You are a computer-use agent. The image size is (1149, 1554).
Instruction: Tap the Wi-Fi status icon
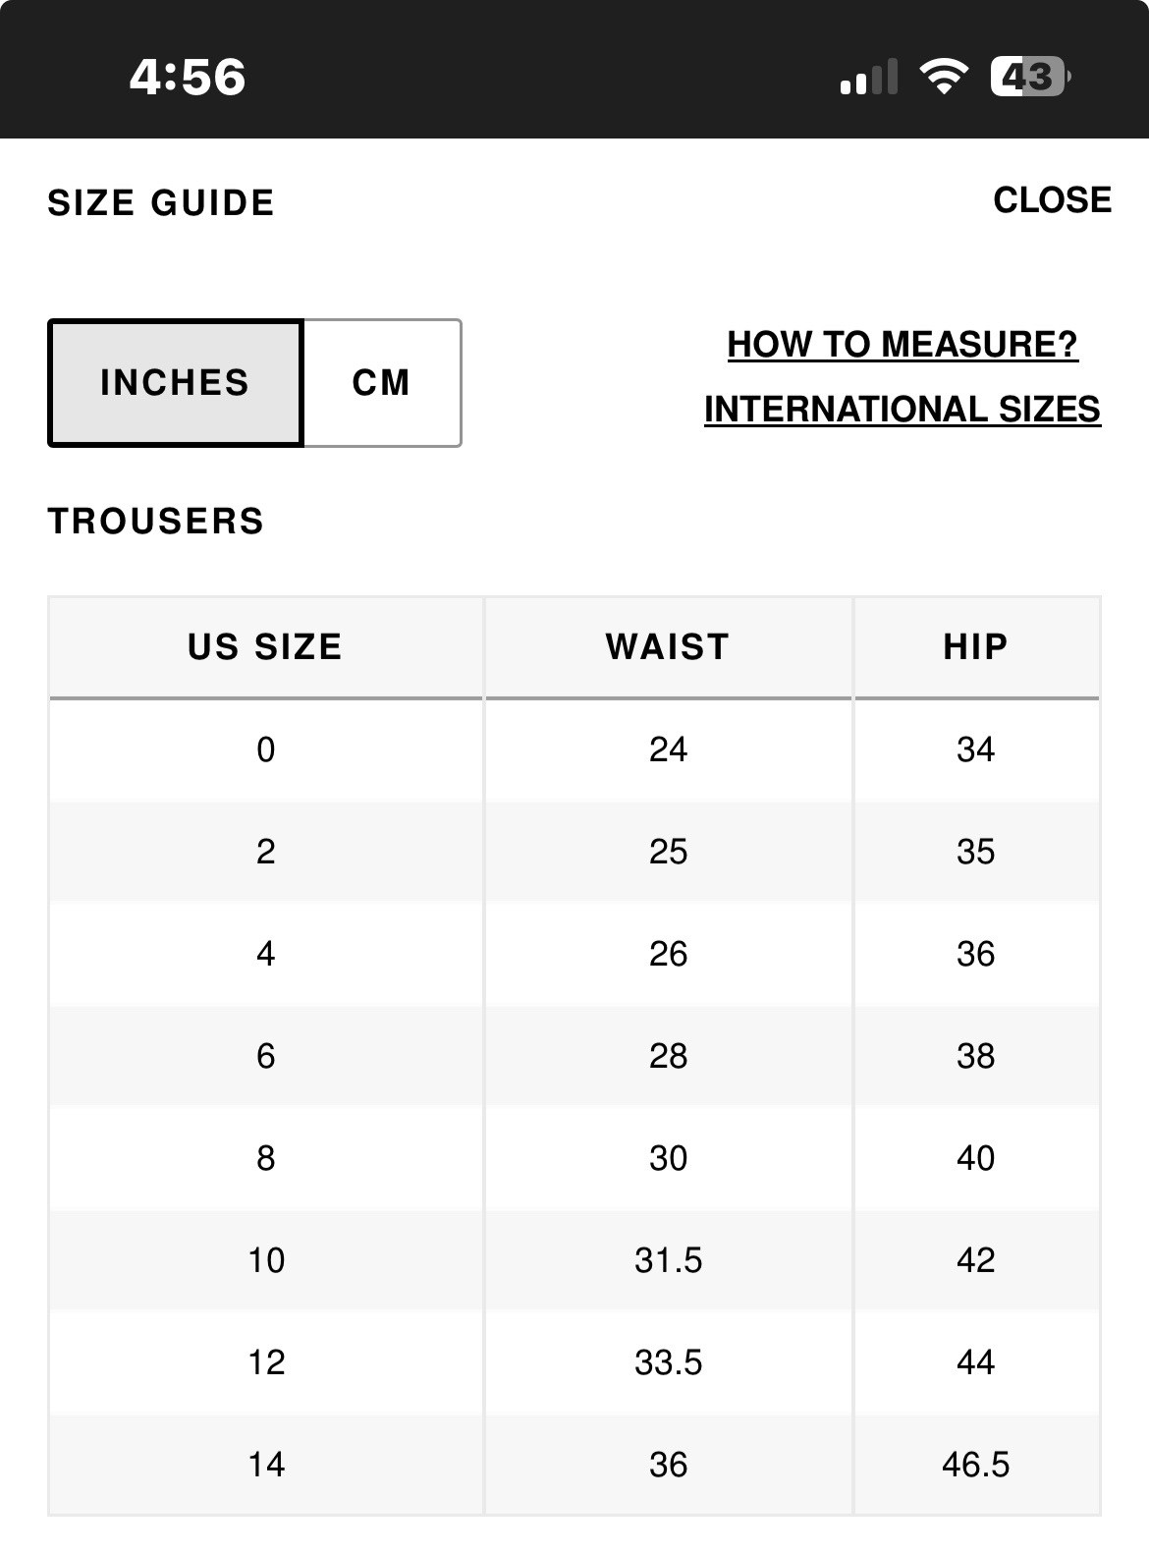pos(943,77)
